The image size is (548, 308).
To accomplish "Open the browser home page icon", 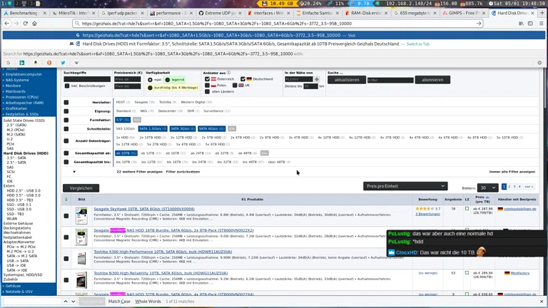I will click(x=34, y=24).
